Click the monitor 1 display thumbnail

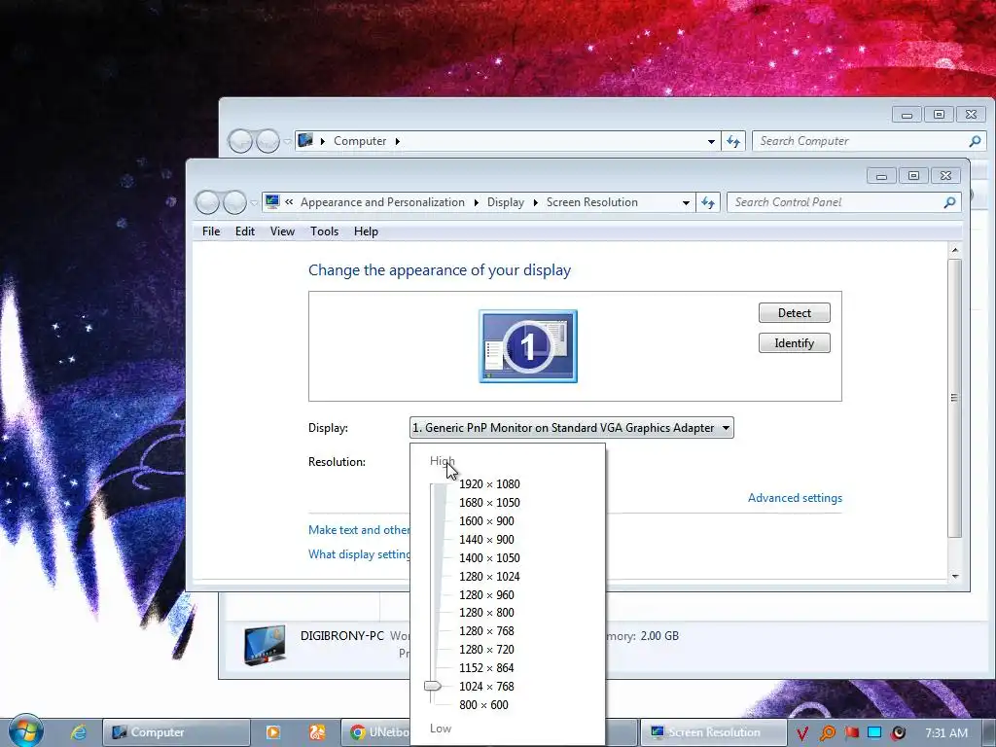point(528,346)
